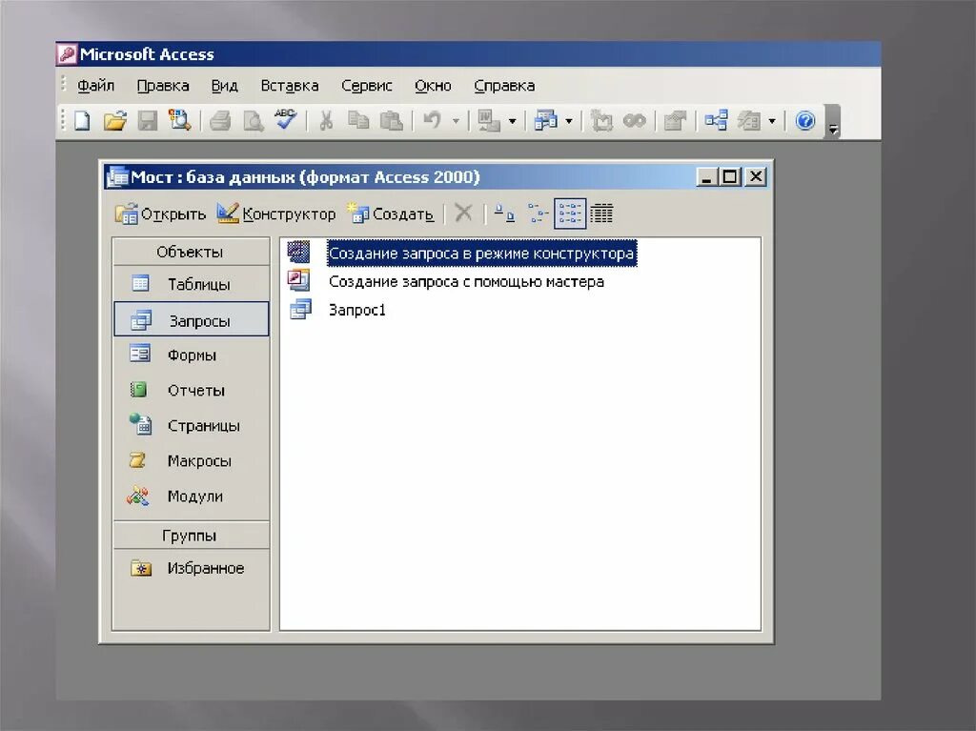Click the Объекты group header
976x731 pixels.
[191, 252]
